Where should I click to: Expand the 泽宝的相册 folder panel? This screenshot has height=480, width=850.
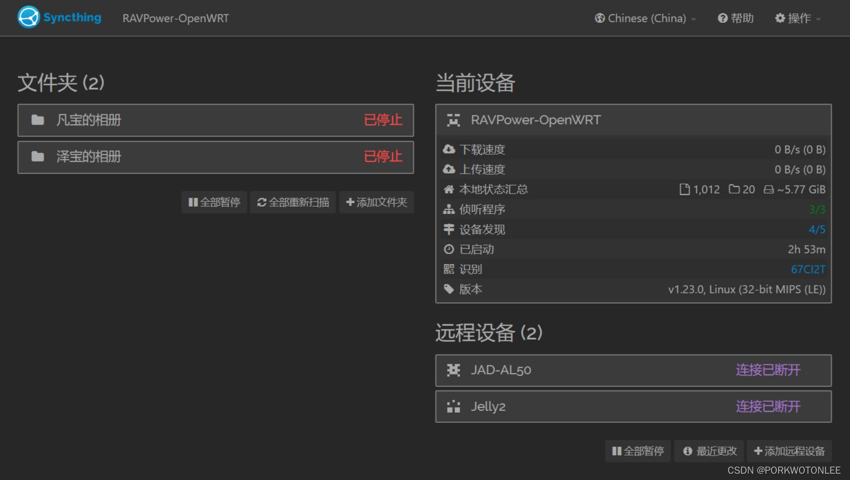tap(216, 156)
